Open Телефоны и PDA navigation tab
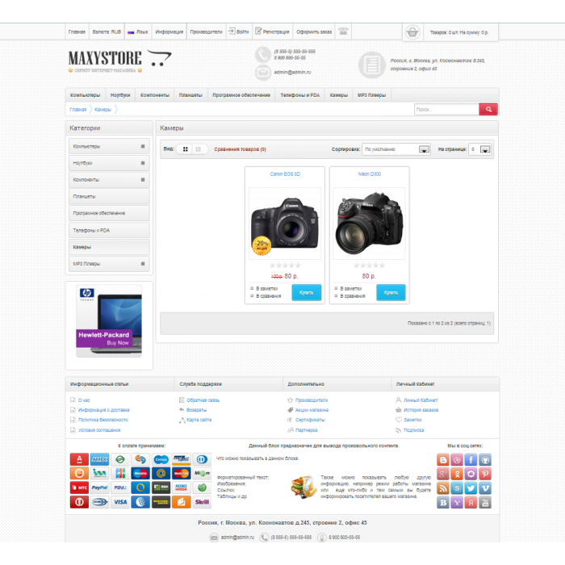 pyautogui.click(x=299, y=95)
